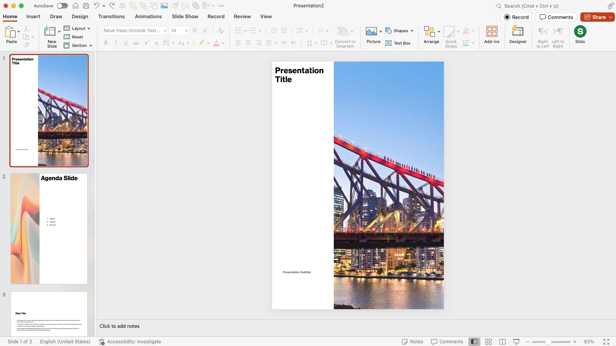The image size is (616, 346).
Task: Switch to Slide Sorter view
Action: point(488,342)
